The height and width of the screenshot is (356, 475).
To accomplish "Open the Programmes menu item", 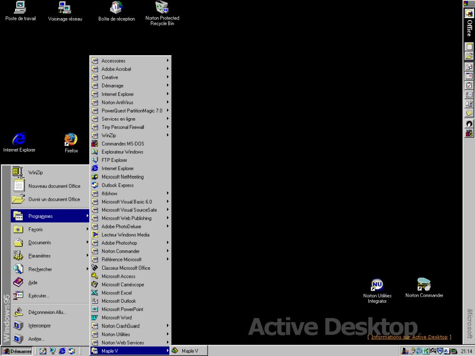I will tap(50, 216).
